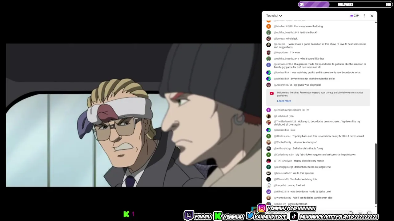The width and height of the screenshot is (394, 221).
Task: Click the Boondocks video frame
Action: point(133,115)
